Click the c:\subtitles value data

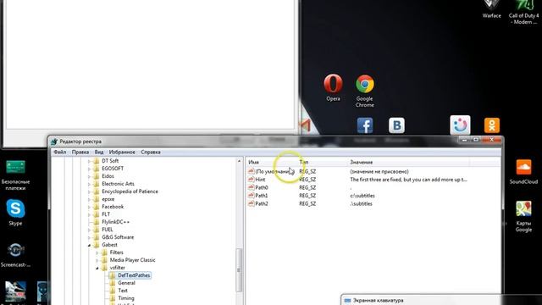(x=362, y=196)
